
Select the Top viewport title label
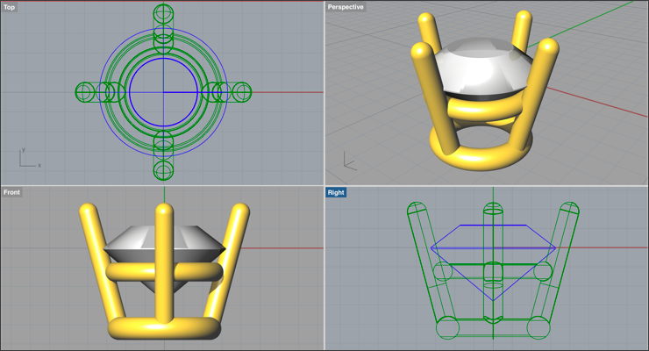coord(9,7)
